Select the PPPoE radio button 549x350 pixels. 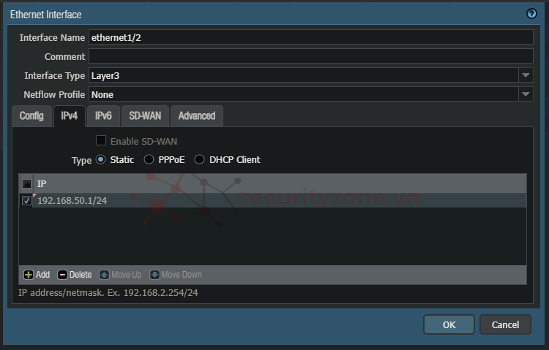click(x=149, y=159)
